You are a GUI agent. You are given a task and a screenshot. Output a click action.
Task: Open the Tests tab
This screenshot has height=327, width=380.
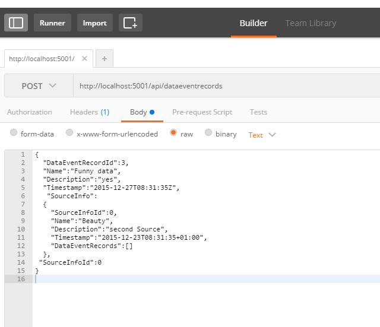(258, 112)
